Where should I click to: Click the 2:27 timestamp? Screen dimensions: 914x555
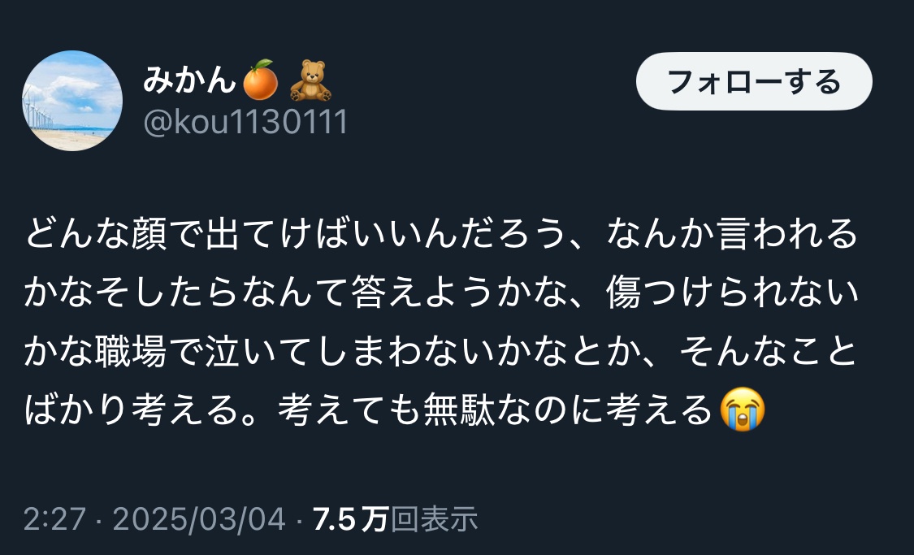point(54,519)
